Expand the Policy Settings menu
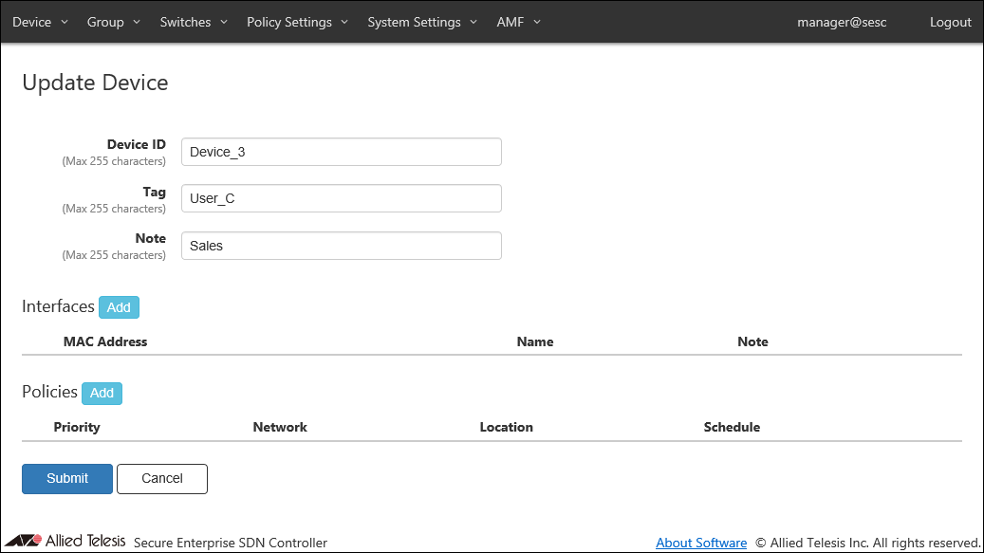Screen dimensions: 984x553 coord(297,22)
